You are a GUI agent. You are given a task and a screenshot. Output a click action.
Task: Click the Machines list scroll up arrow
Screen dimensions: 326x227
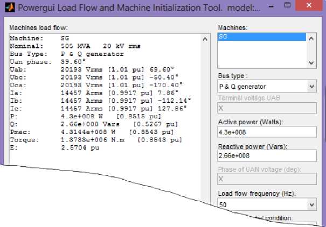click(311, 38)
